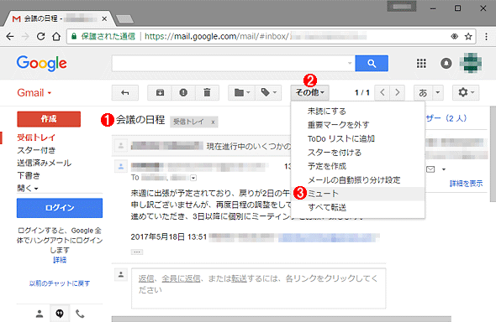
Task: Click the 全員に返信 link
Action: tap(181, 278)
